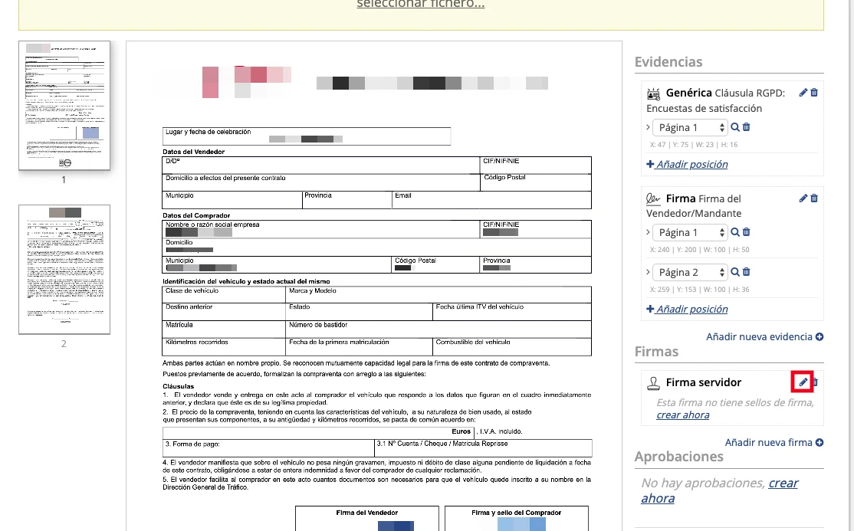The image size is (854, 531).
Task: Click the Firma y sello del Comprador box
Action: (517, 519)
